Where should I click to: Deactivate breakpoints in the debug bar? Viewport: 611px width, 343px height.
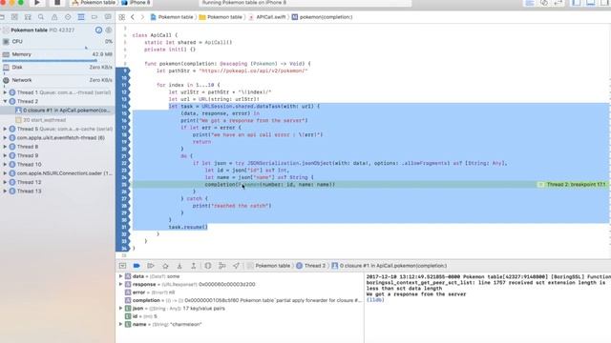click(137, 266)
